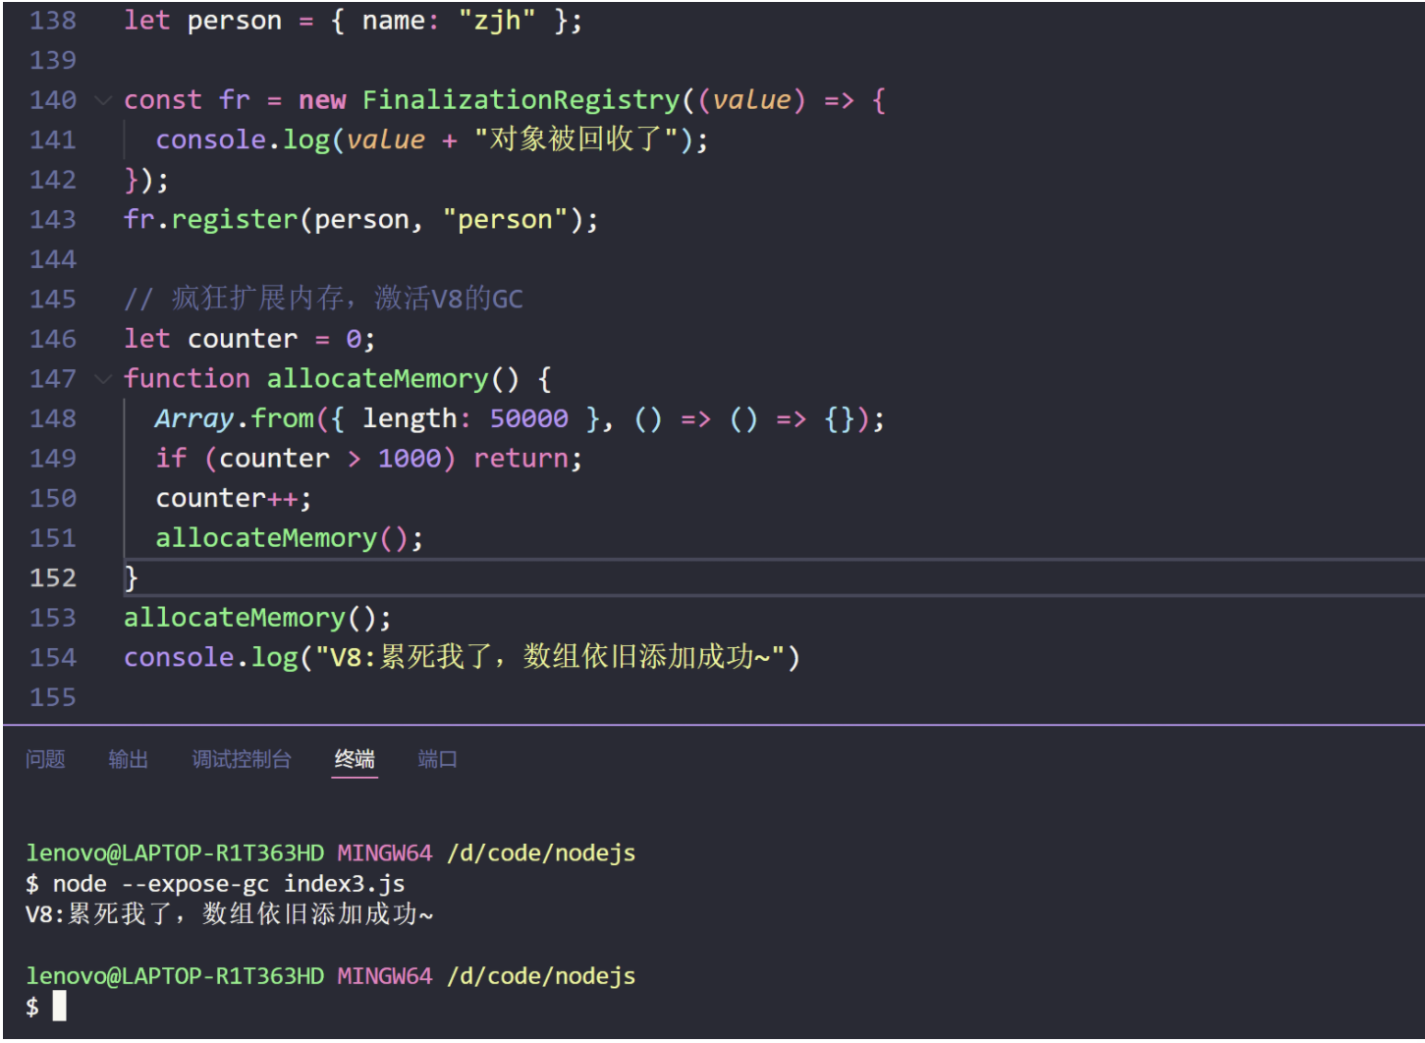1425x1043 pixels.
Task: Open the 输出 panel tab
Action: pyautogui.click(x=128, y=759)
